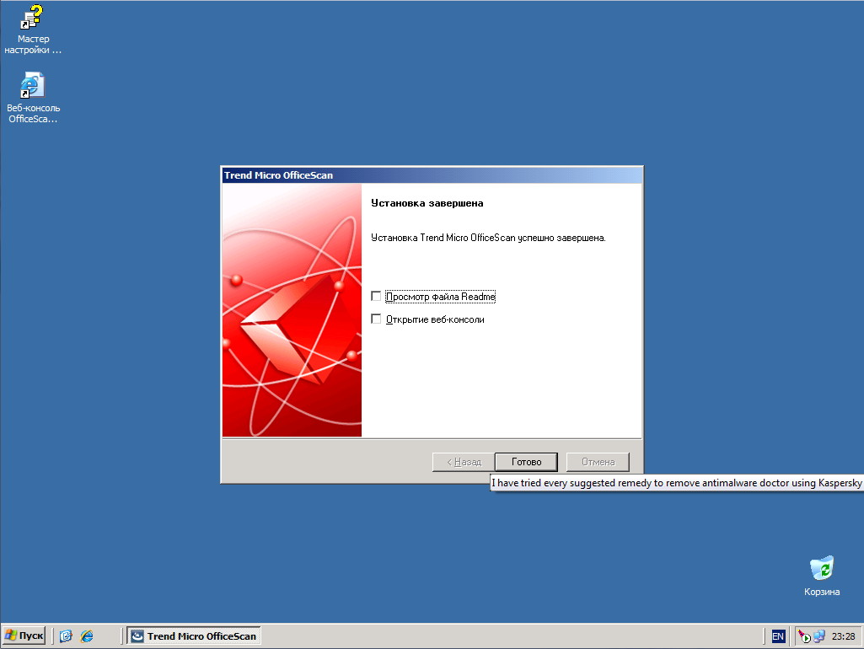This screenshot has height=649, width=864.
Task: Select Trend Micro OfficeScan taskbar button
Action: (x=194, y=636)
